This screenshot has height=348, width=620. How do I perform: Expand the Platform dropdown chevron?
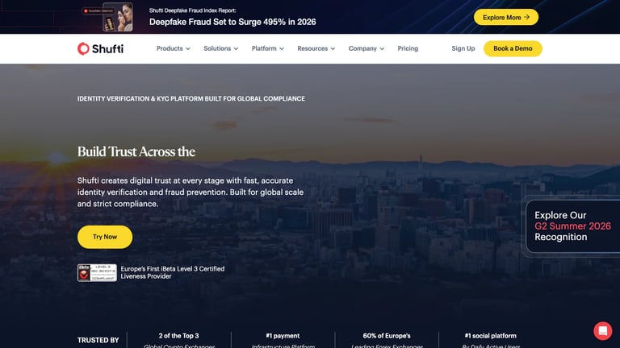282,49
